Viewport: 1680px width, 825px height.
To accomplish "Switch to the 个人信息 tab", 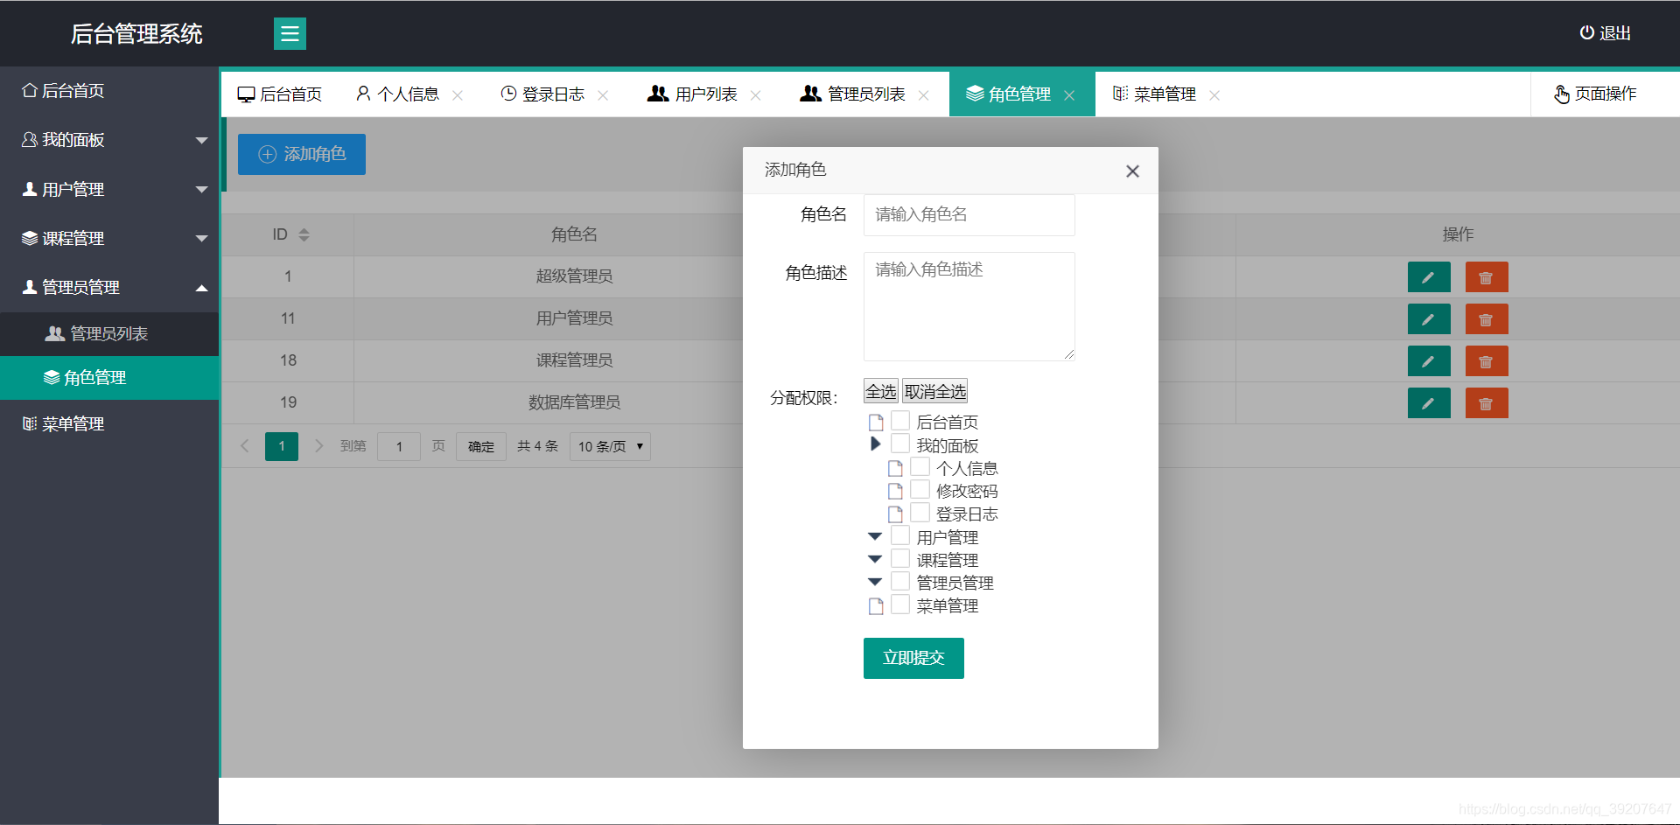I will pos(408,94).
